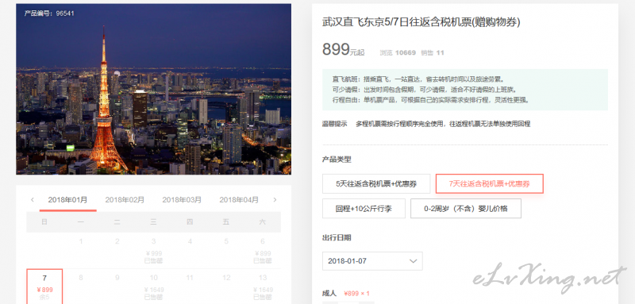This screenshot has width=635, height=304.
Task: Click the product title 武汉直飞东京
Action: point(421,22)
